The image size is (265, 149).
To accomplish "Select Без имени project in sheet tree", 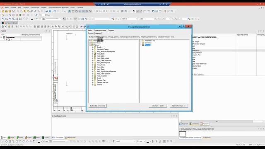I will 10,37.
